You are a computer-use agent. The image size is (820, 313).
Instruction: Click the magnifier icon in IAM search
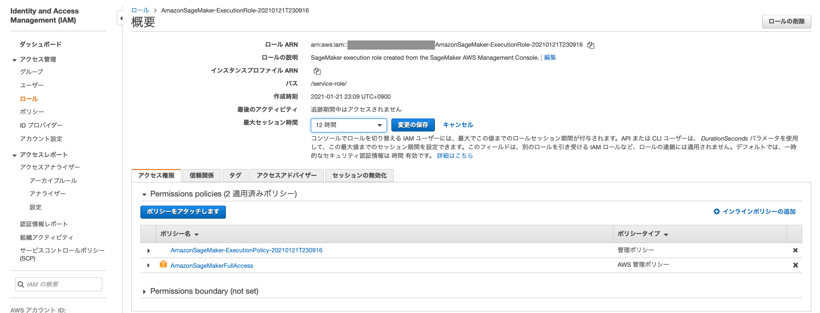click(21, 285)
